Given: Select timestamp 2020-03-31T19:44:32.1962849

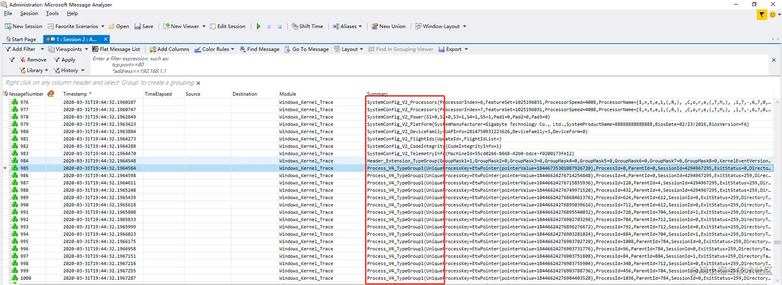Looking at the screenshot, I should (x=99, y=117).
